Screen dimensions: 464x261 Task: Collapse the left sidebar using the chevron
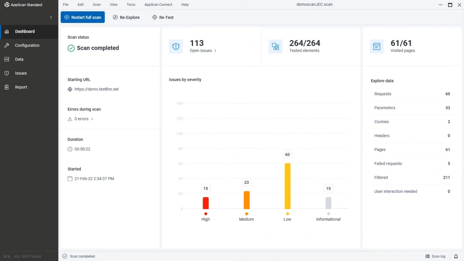coord(52,17)
